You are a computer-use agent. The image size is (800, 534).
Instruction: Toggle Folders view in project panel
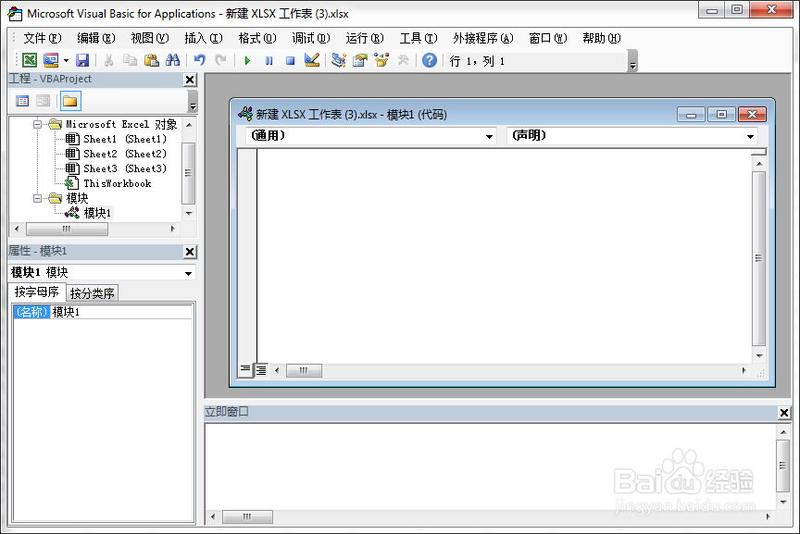click(x=69, y=101)
